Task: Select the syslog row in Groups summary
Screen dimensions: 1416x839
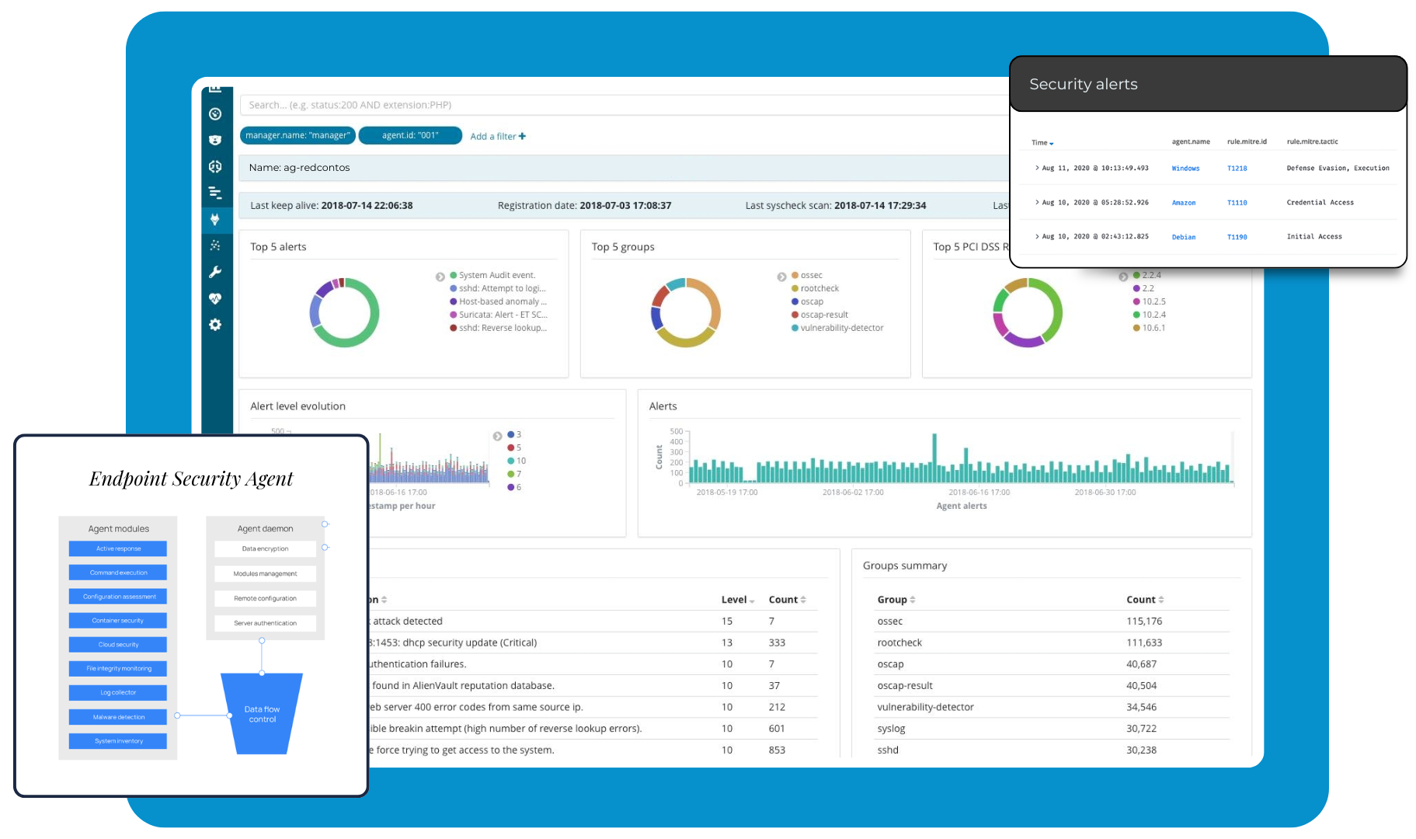Action: click(1052, 729)
